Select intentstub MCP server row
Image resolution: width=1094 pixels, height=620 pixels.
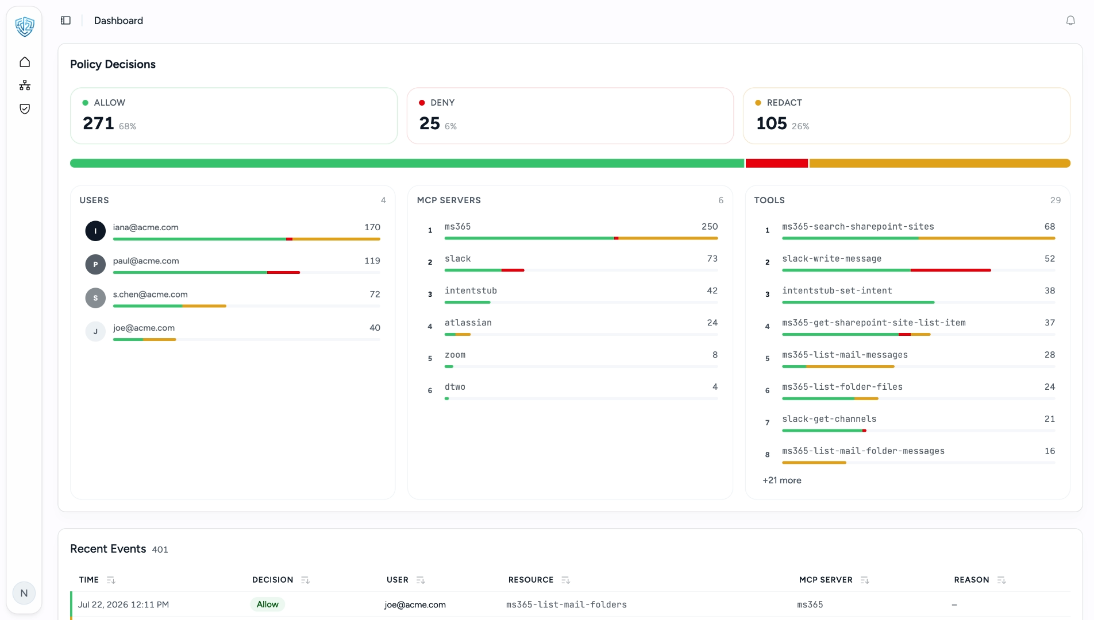pyautogui.click(x=570, y=294)
